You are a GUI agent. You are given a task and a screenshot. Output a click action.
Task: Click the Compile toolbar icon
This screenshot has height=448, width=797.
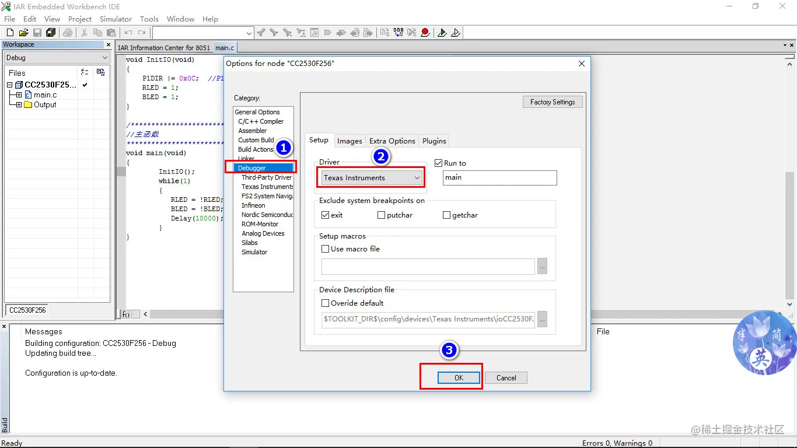pyautogui.click(x=384, y=33)
